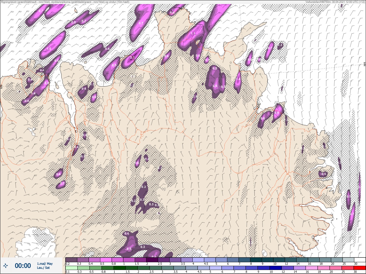Click the Veðurstofan/HM750m model run timestamp
The image size is (366, 274).
[335, 2]
